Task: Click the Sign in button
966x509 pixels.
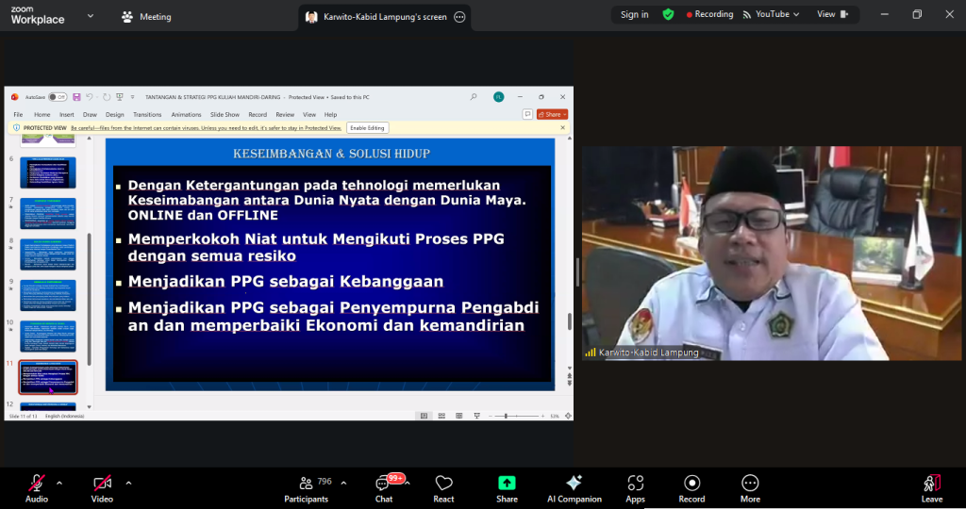Action: point(635,14)
